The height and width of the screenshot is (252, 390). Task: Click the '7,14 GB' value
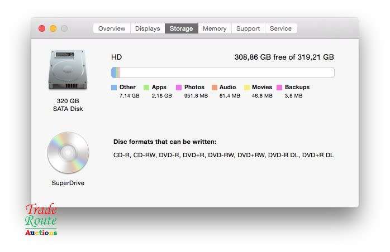point(129,96)
